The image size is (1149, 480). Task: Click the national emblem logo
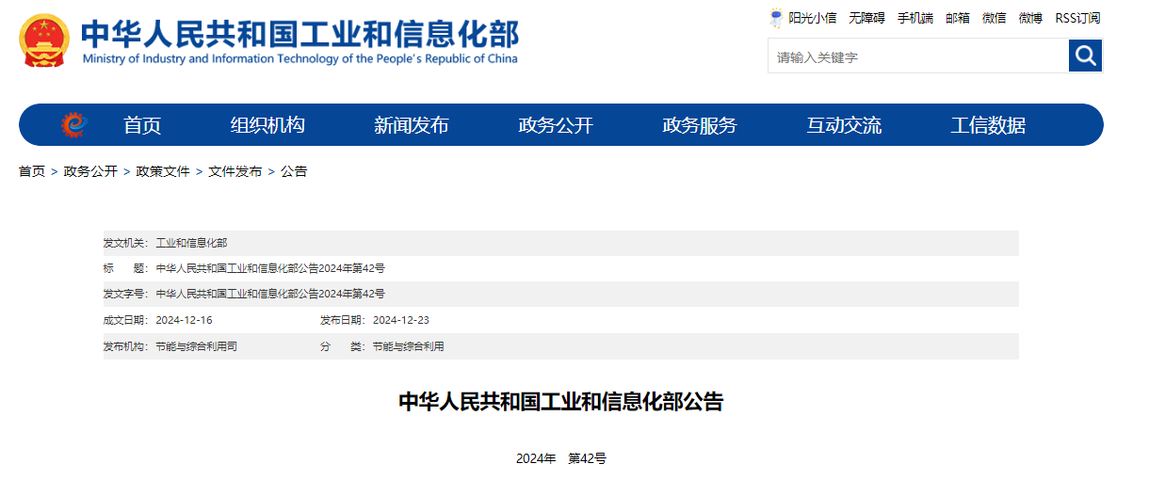pos(44,41)
